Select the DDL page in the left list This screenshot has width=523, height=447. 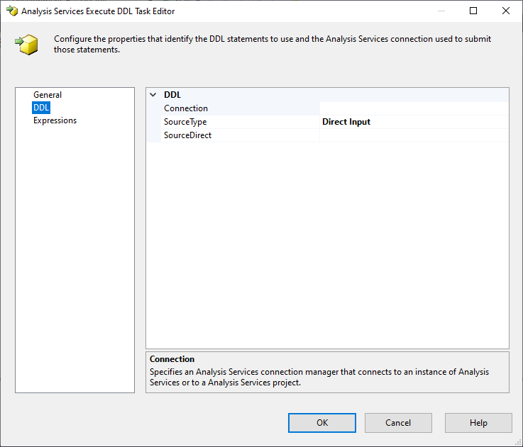click(x=41, y=108)
